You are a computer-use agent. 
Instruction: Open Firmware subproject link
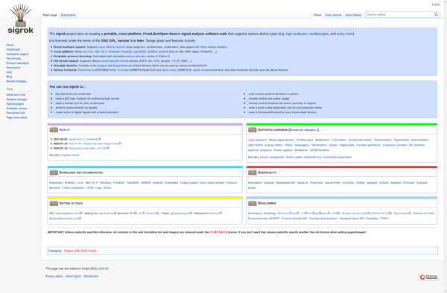click(409, 183)
